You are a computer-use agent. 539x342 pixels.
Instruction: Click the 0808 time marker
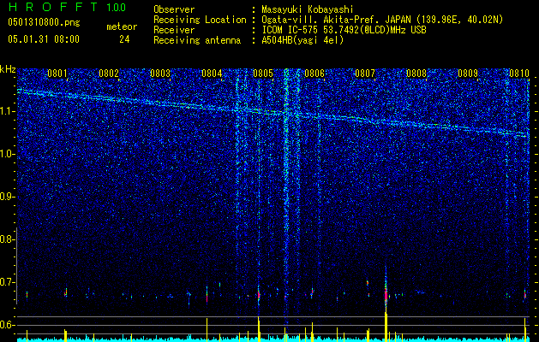click(416, 74)
